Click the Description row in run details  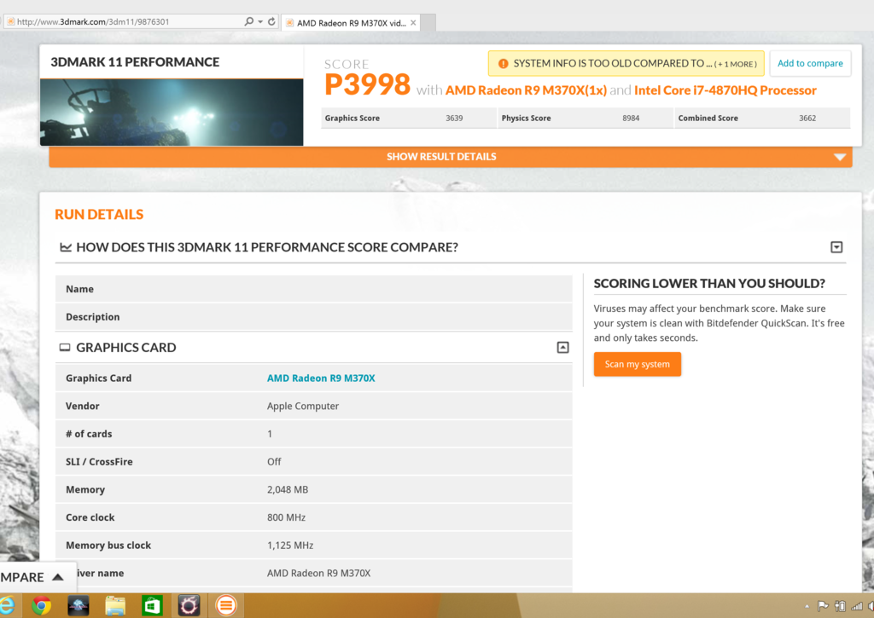click(x=314, y=317)
